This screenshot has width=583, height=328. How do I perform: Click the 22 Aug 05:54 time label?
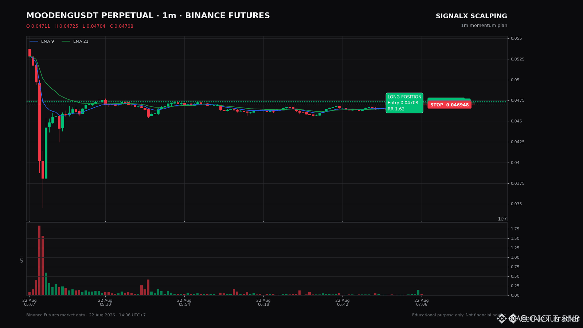point(184,302)
